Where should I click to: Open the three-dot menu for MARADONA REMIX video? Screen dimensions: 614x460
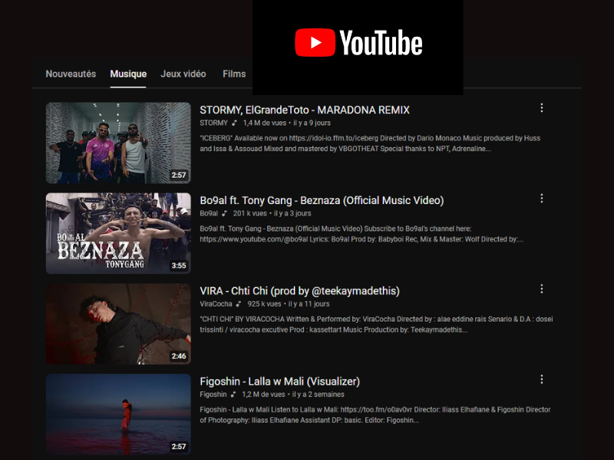[x=542, y=107]
